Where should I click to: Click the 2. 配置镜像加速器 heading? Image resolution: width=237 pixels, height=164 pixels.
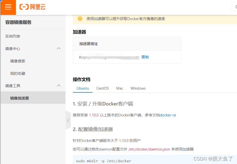pyautogui.click(x=93, y=129)
